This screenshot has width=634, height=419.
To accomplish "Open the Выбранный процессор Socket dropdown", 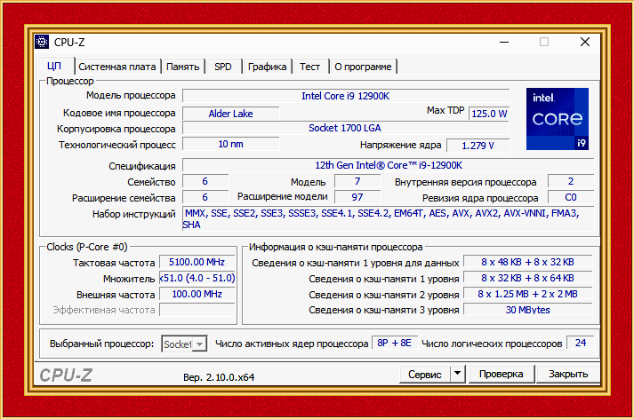I will pyautogui.click(x=184, y=344).
